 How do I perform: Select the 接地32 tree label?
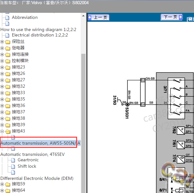pos(18,86)
